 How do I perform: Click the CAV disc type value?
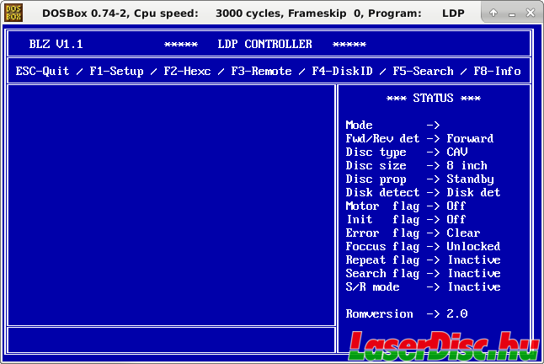457,152
